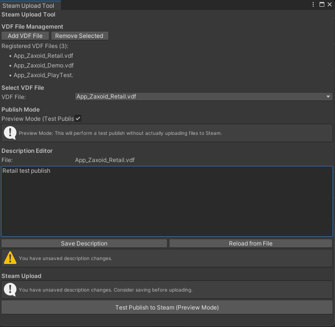Image resolution: width=335 pixels, height=327 pixels.
Task: Select App_Zaxoid_Demo.vdf in registered list
Action: pos(44,65)
